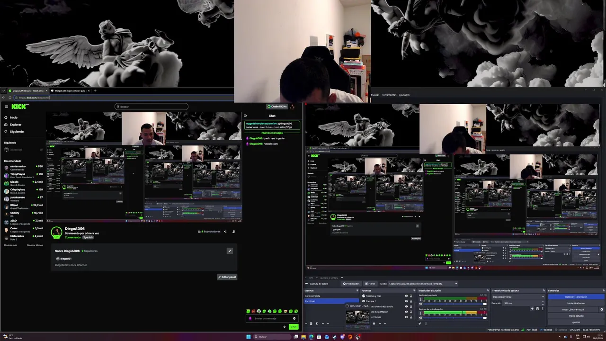Select the Cara completa scene
This screenshot has width=606, height=341.
331,296
